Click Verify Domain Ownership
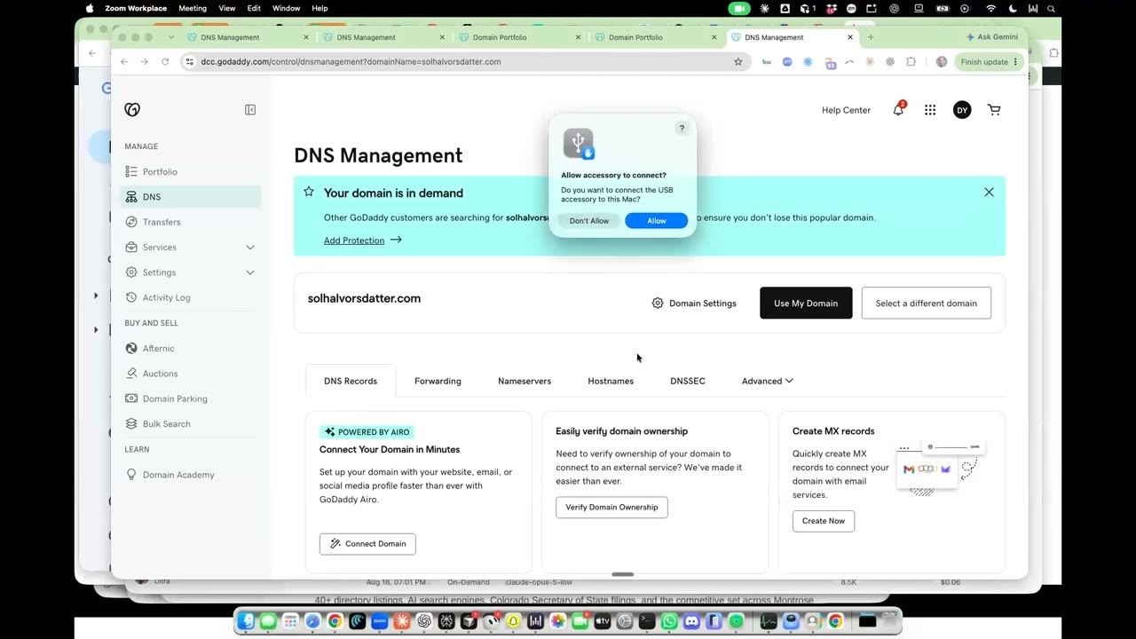Image resolution: width=1136 pixels, height=639 pixels. (611, 508)
